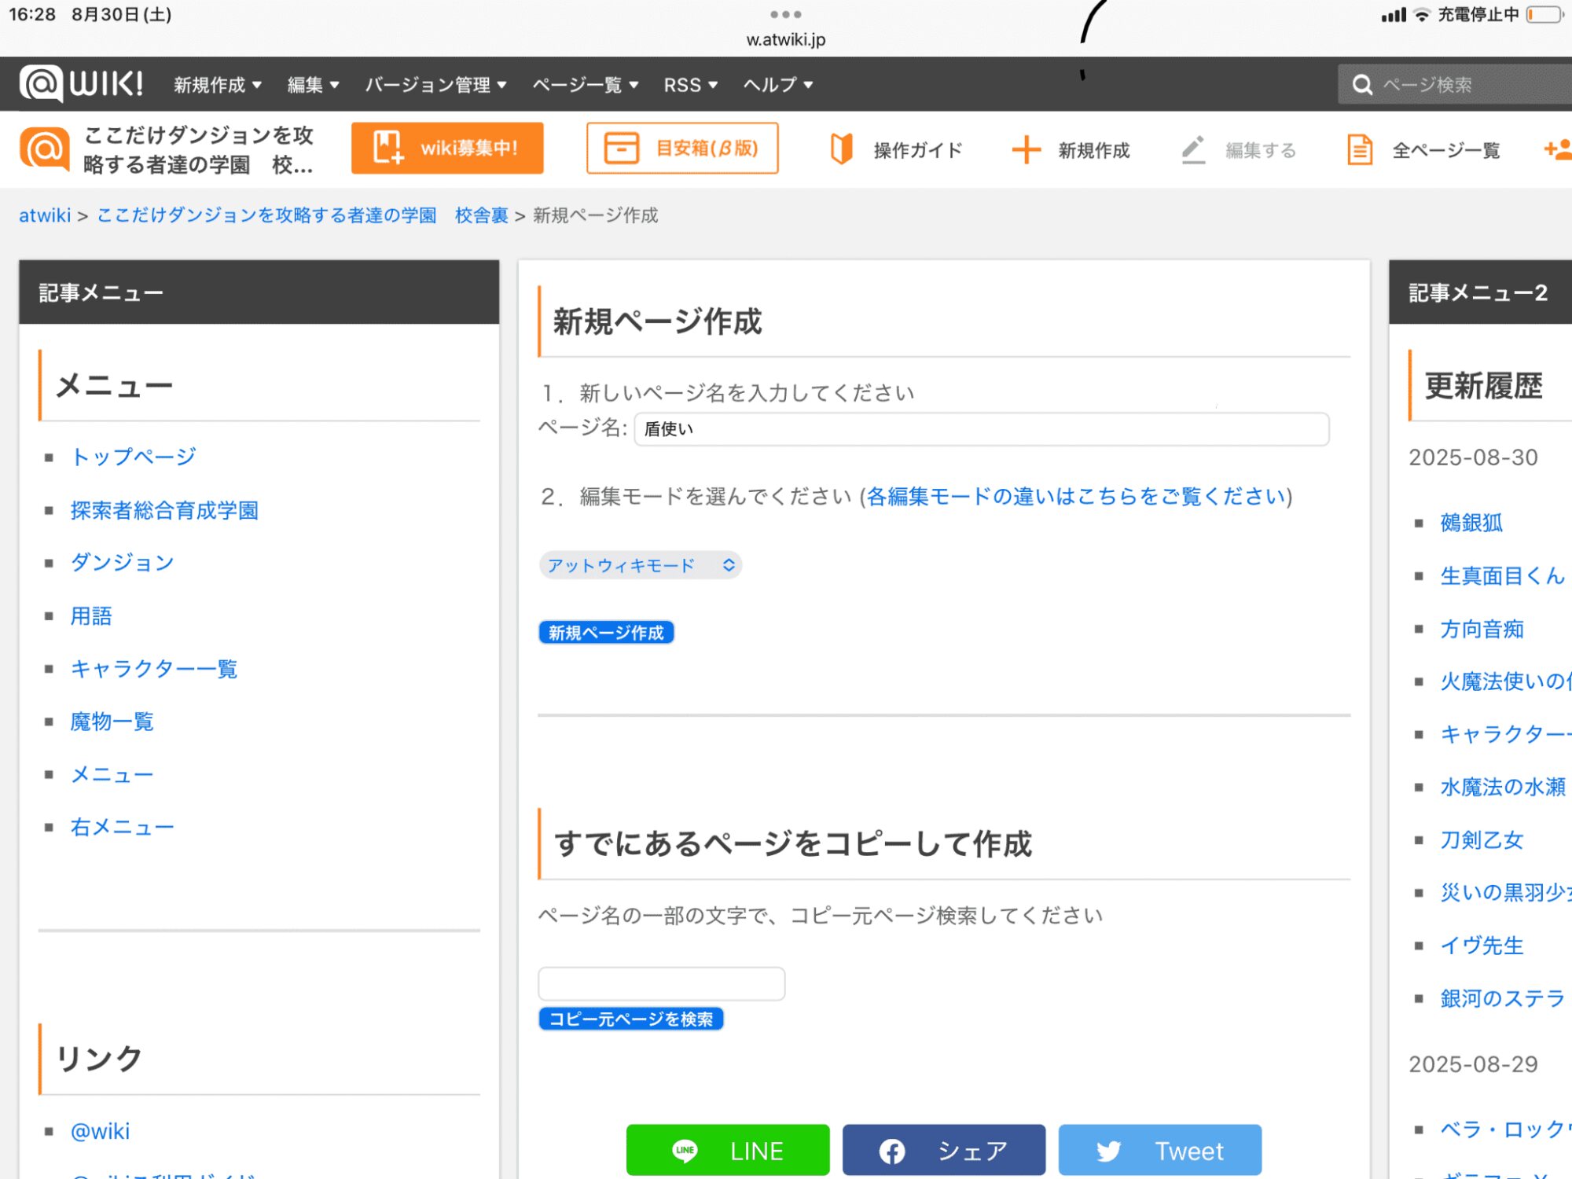Click the magnifier icon in page search
1572x1179 pixels.
click(1362, 85)
